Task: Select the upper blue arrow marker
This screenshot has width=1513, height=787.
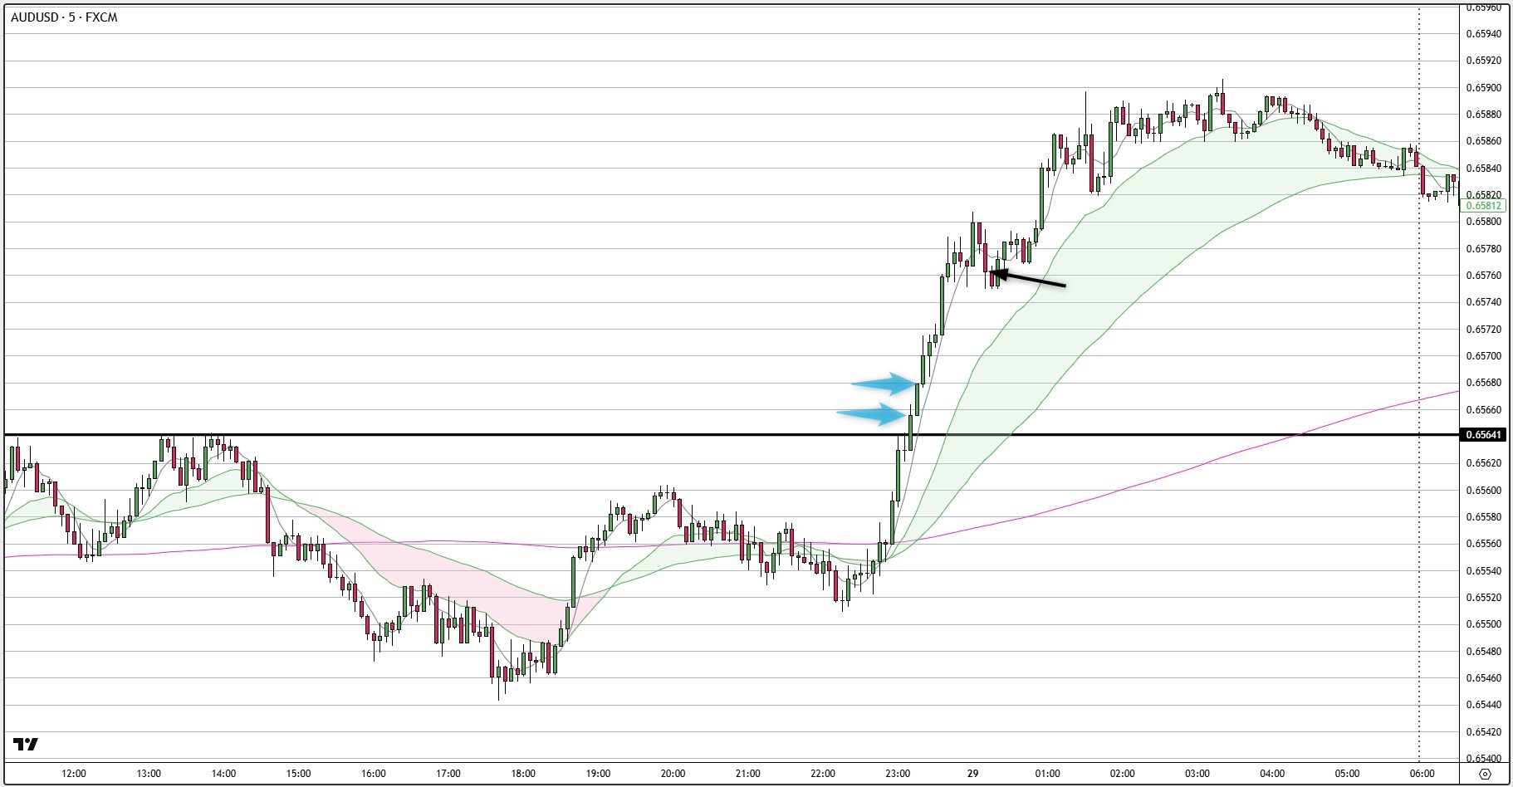Action: pos(884,384)
